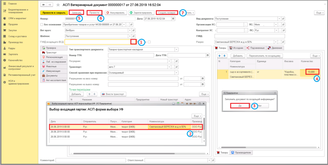Open the Способ хранения при перевозке dropdown
This screenshot has height=165, width=328.
177,72
